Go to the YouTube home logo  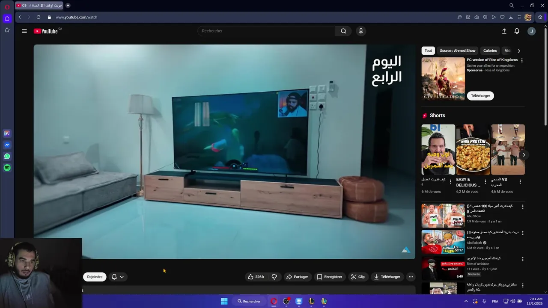(46, 31)
